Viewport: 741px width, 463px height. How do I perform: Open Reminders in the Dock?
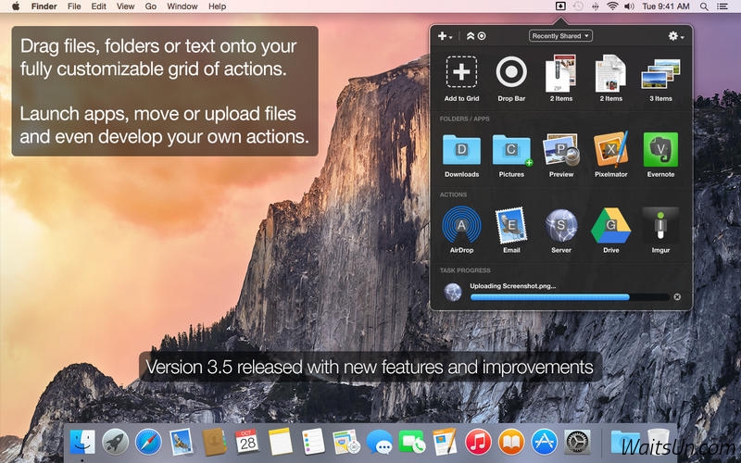(313, 443)
